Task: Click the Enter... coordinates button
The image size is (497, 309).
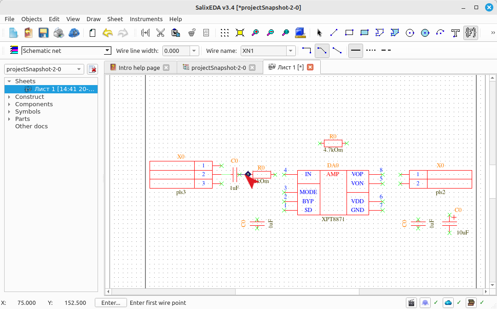Action: tap(110, 303)
